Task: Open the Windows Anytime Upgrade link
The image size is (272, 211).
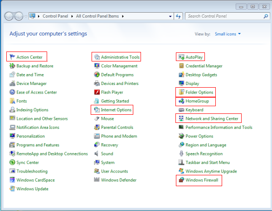Action: 211,171
